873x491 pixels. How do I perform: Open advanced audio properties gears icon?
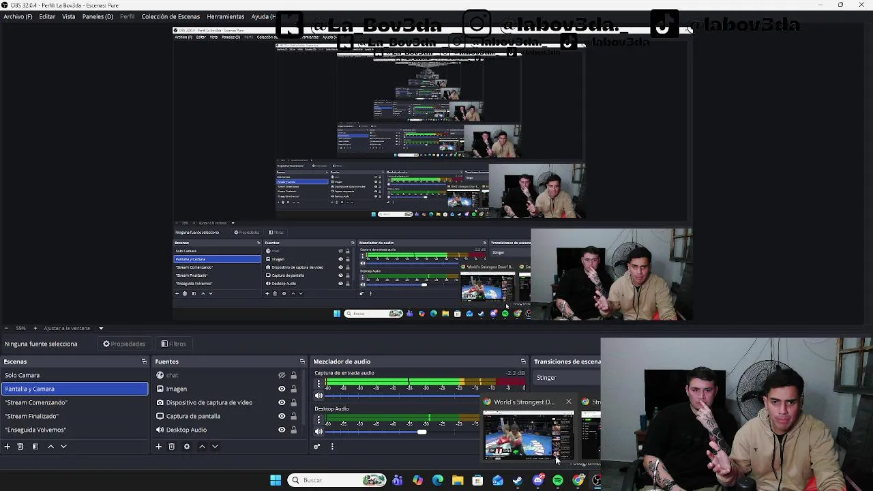coord(316,447)
